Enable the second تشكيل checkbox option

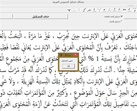point(122,21)
